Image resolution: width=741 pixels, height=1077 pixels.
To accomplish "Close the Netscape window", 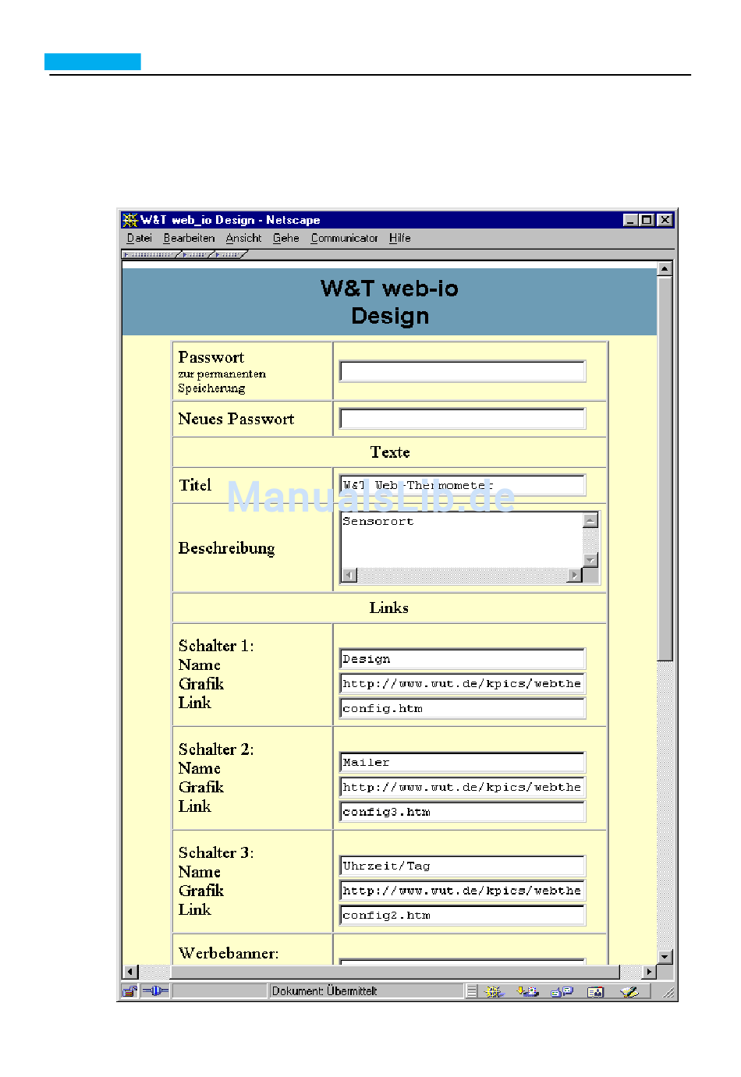I will (665, 220).
